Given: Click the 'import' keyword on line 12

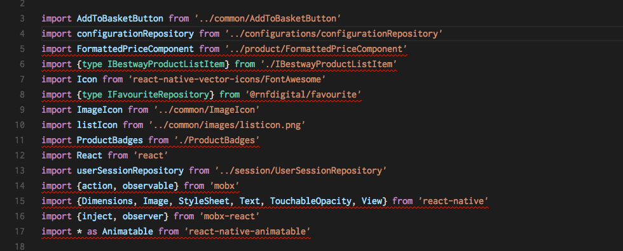Looking at the screenshot, I should click(x=57, y=155).
